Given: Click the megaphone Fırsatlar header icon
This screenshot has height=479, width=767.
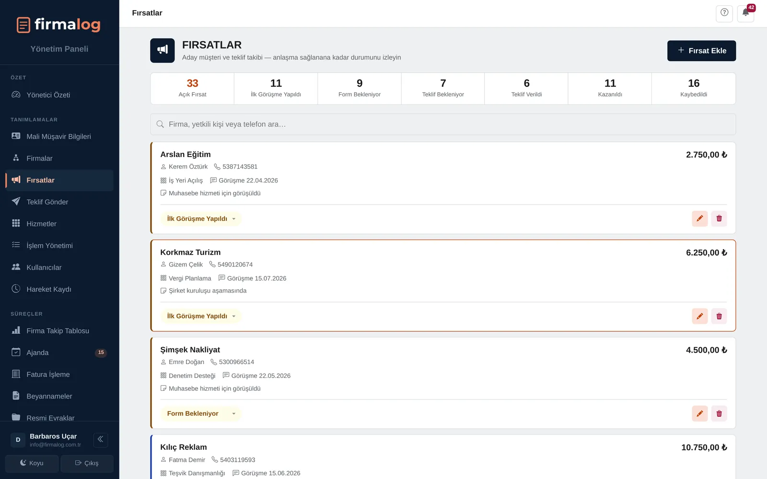Looking at the screenshot, I should pyautogui.click(x=163, y=51).
